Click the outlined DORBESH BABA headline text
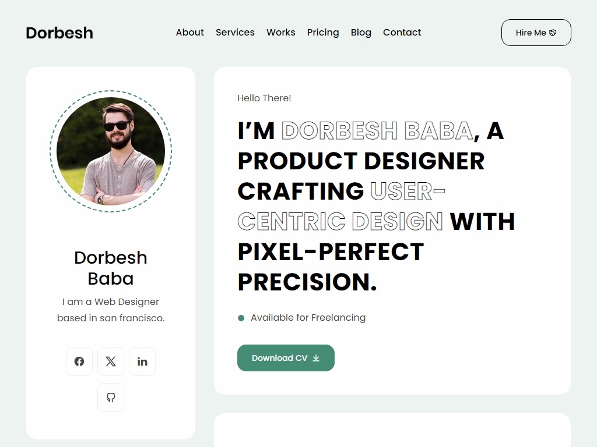This screenshot has width=597, height=447. tap(377, 131)
